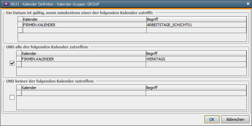
Task: Select the ARBEITSTAGE_SCHICHT01 Begriff cell
Action: [x=196, y=25]
